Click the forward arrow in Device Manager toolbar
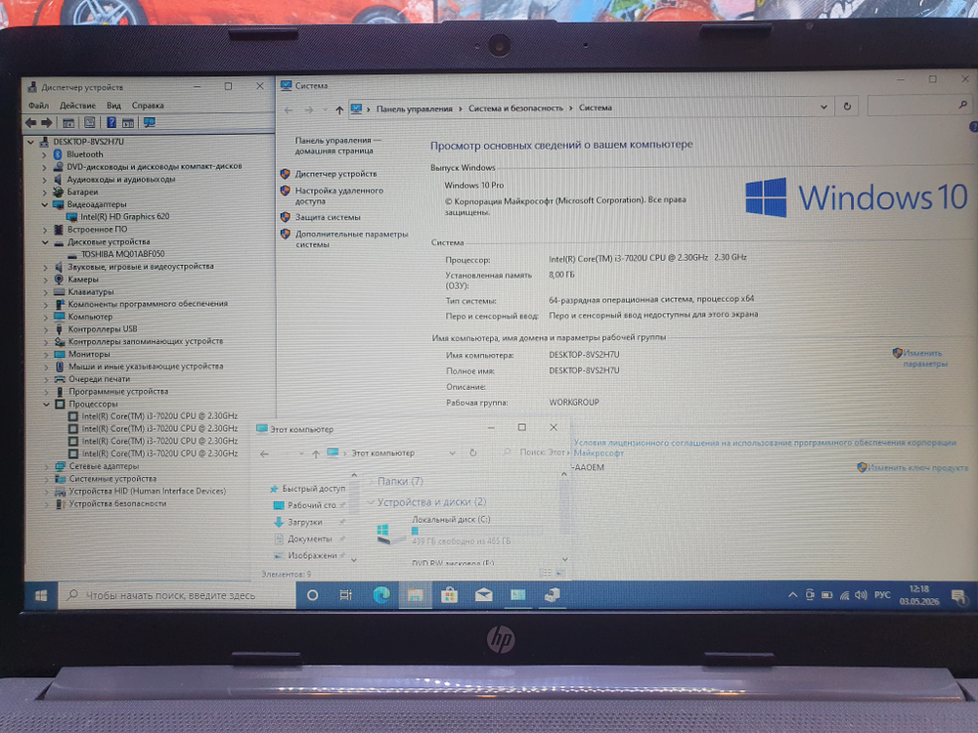Screen dimensions: 978x733 click(47, 123)
